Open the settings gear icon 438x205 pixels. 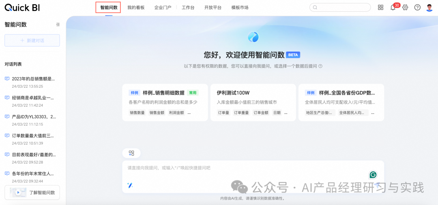coord(405,8)
